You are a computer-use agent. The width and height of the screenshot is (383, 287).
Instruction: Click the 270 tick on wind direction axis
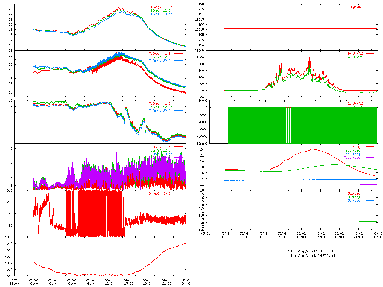10,202
